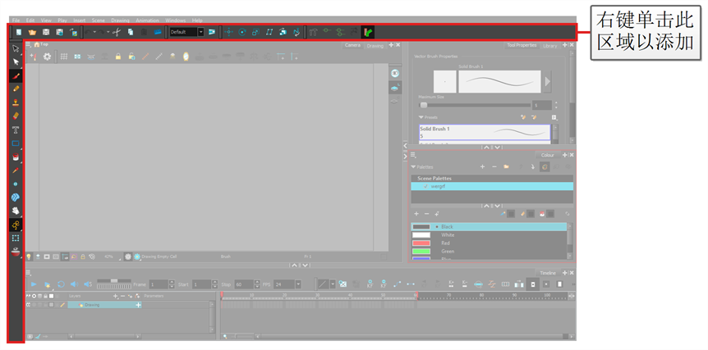
Task: Select the Hand pan tool
Action: coord(16,211)
